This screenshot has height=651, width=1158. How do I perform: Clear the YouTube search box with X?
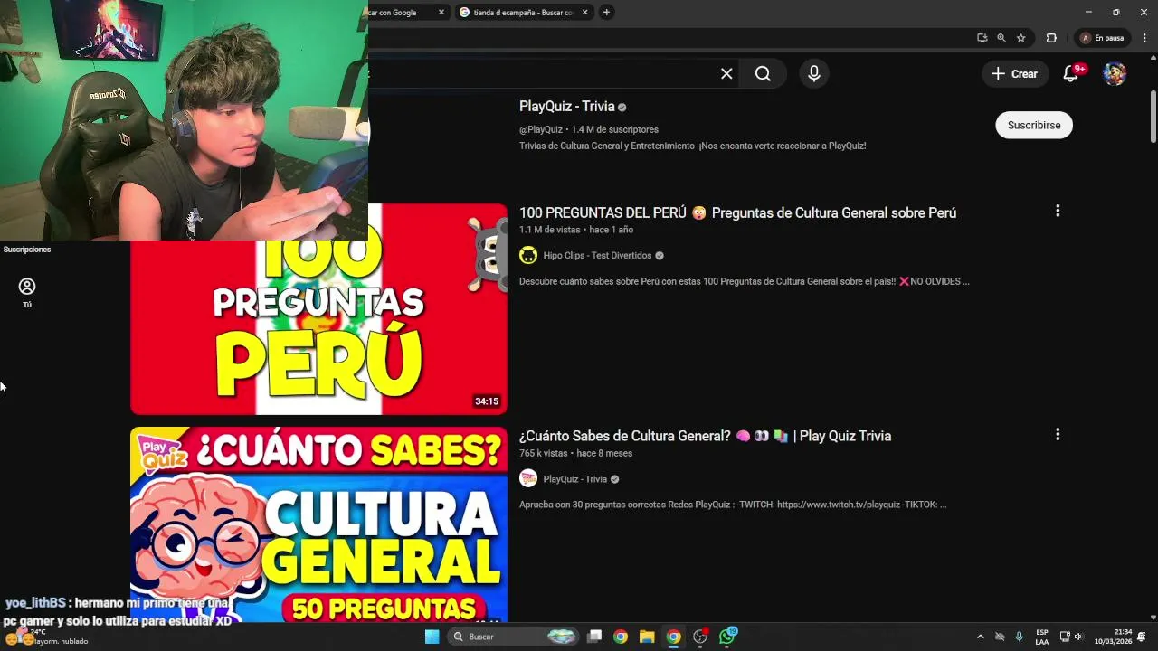click(726, 74)
